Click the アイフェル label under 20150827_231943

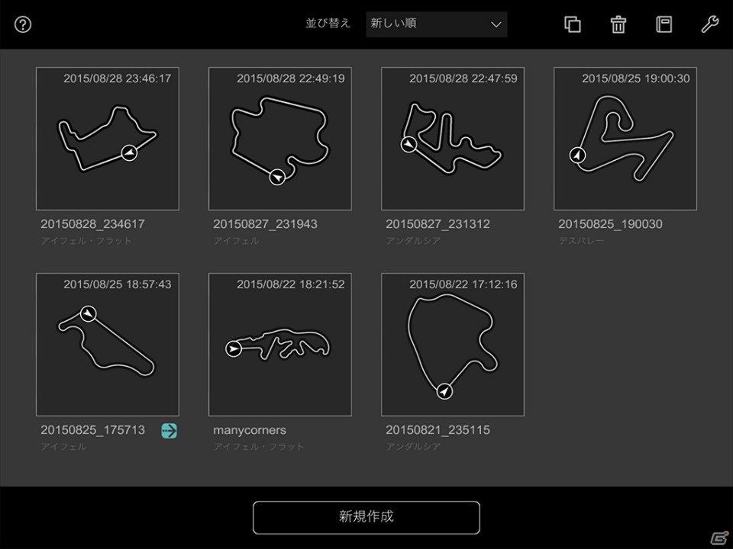coord(236,241)
